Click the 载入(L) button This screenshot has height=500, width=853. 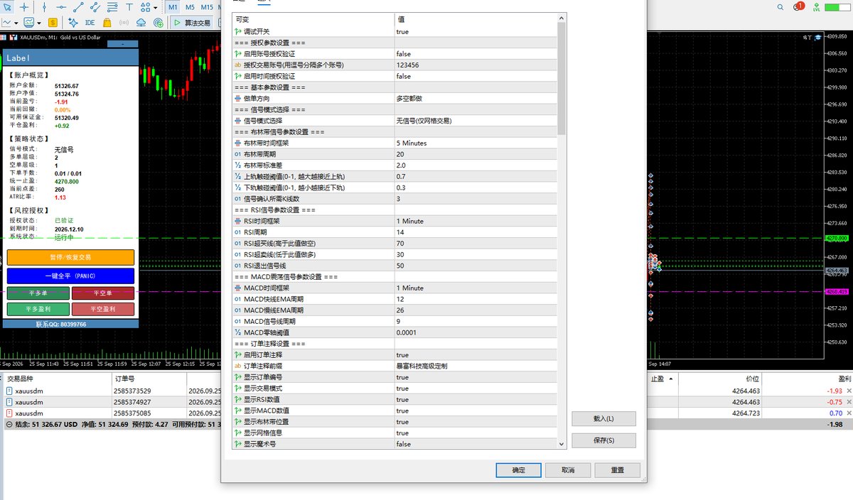[x=603, y=419]
